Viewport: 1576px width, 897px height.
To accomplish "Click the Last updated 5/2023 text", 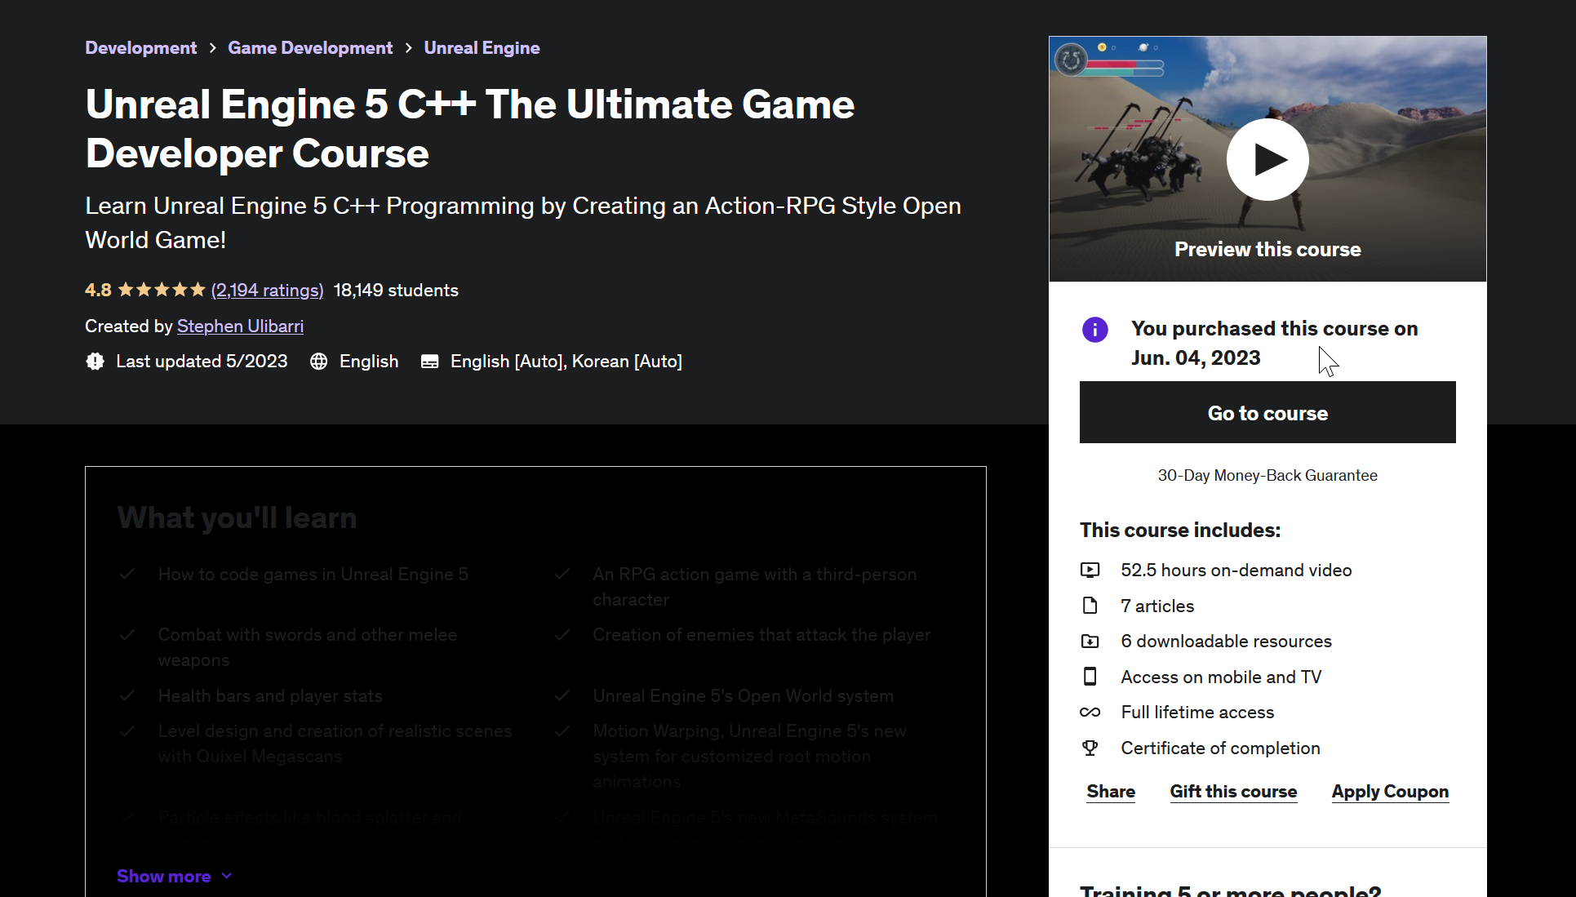I will 202,362.
